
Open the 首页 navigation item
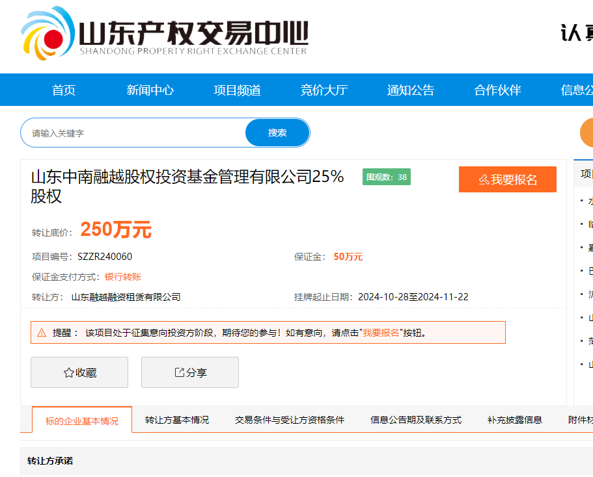[64, 90]
